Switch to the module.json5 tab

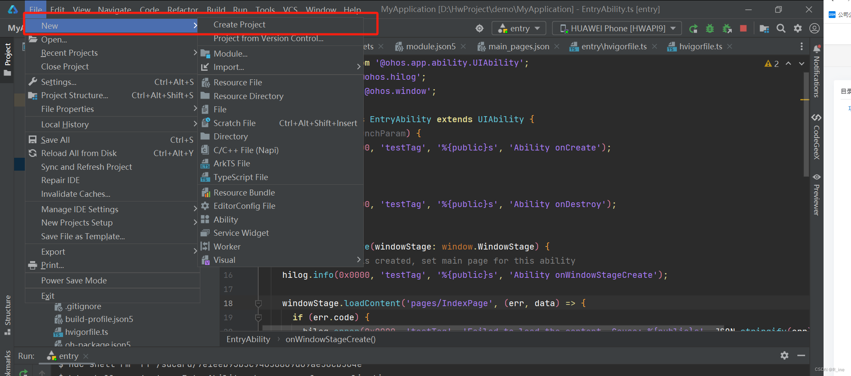[430, 46]
